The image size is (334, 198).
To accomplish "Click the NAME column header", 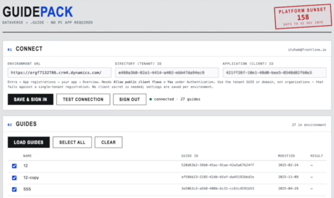I will pyautogui.click(x=27, y=156).
